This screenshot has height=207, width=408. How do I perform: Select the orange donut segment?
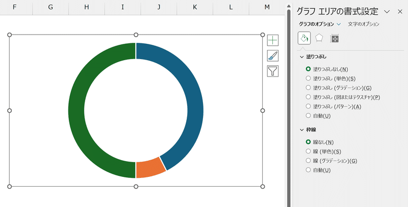coord(149,169)
